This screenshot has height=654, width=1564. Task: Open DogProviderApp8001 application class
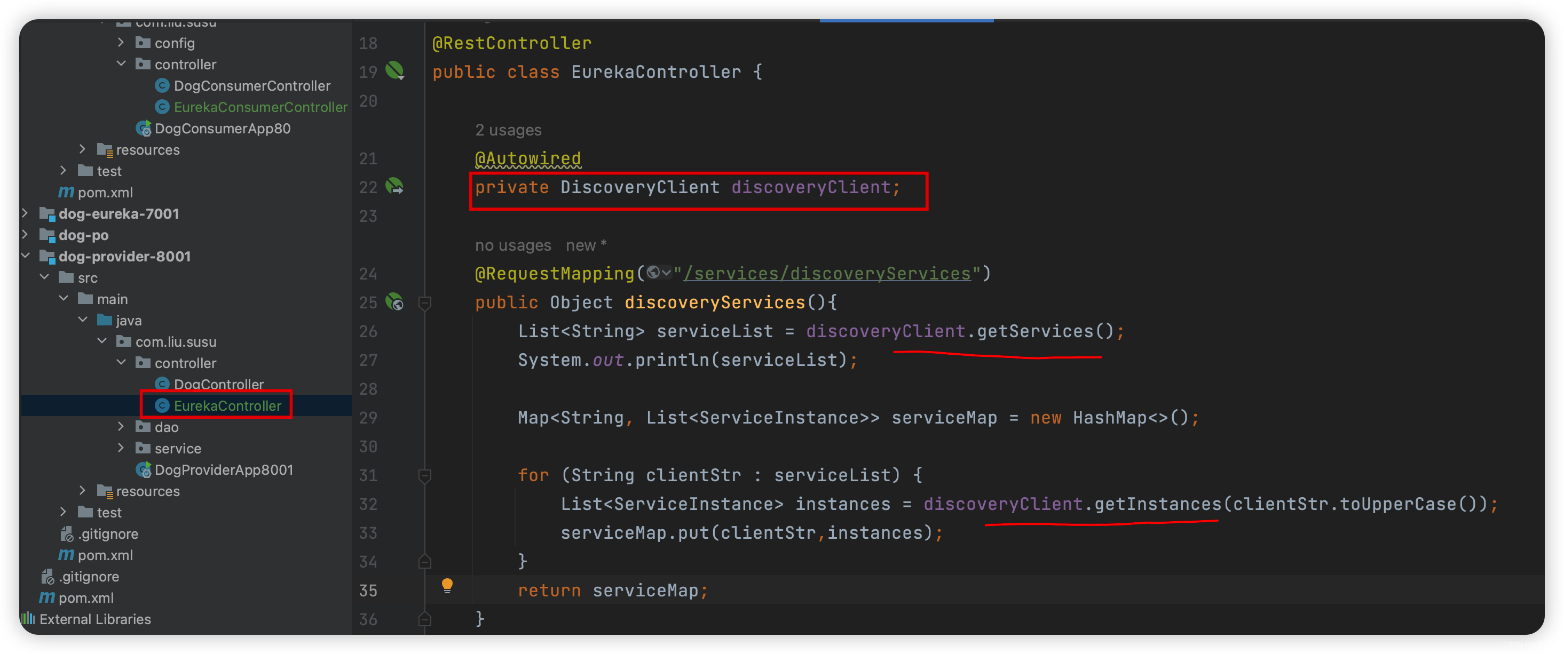pyautogui.click(x=224, y=469)
